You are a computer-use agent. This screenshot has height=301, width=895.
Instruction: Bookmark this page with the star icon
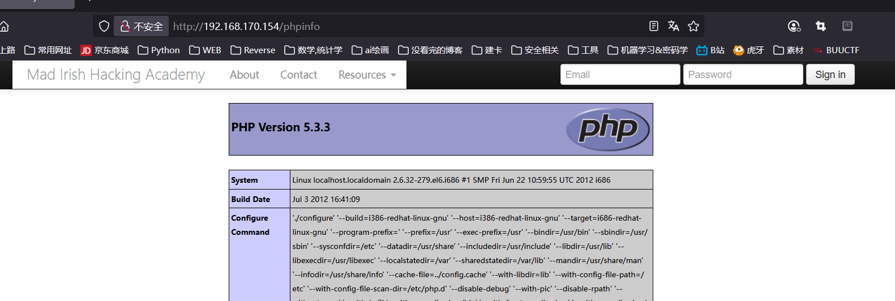click(x=693, y=26)
